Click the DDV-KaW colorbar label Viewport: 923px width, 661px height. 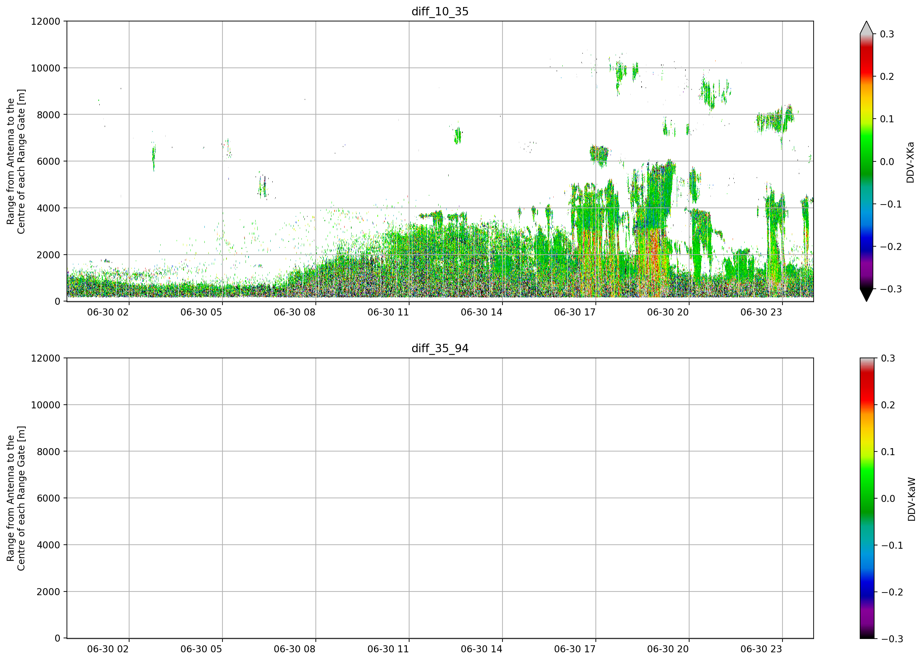pos(911,499)
